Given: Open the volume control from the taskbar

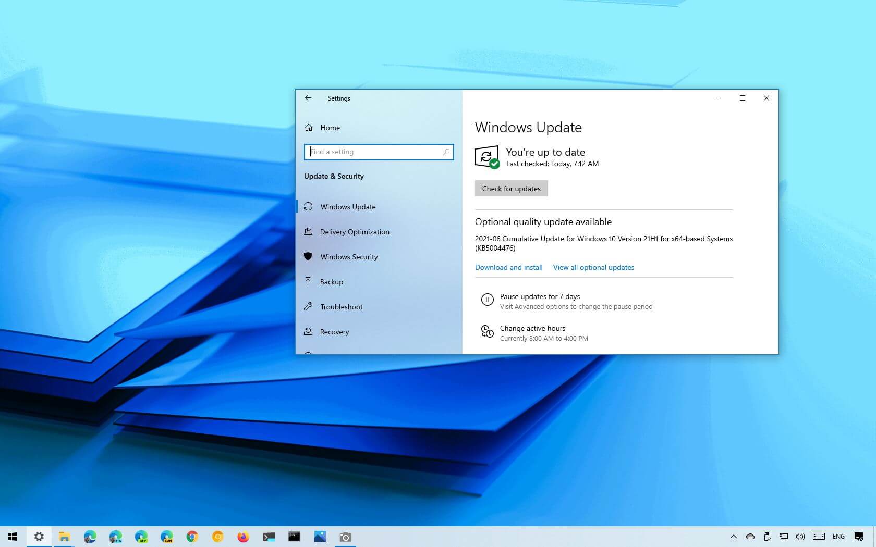Looking at the screenshot, I should (800, 537).
